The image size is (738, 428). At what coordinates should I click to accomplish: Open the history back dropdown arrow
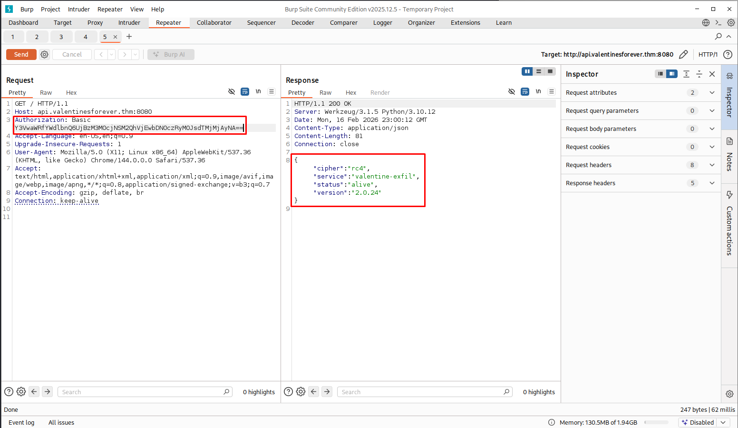[111, 54]
